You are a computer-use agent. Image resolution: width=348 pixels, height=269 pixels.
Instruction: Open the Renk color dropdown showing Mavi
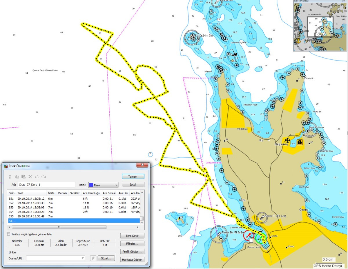click(103, 185)
